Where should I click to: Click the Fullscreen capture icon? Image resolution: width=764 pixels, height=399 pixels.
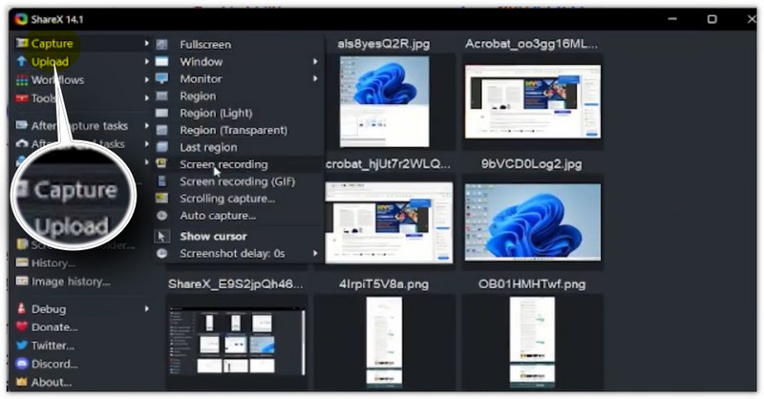coord(161,44)
